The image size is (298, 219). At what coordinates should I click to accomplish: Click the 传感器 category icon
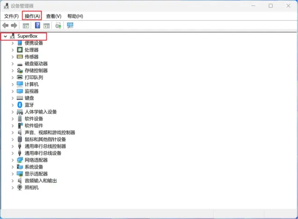[20, 57]
